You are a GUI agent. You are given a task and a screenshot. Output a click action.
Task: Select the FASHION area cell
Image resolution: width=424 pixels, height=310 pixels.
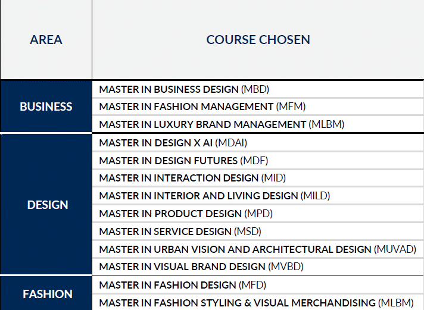coord(48,294)
